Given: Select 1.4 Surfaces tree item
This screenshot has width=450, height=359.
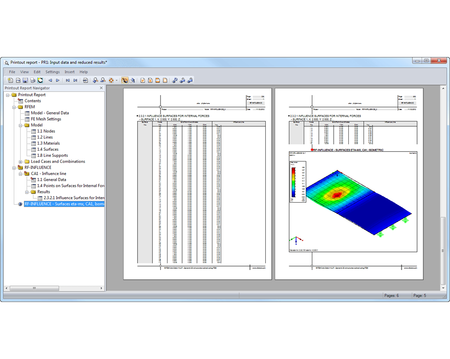Looking at the screenshot, I should click(x=48, y=149).
